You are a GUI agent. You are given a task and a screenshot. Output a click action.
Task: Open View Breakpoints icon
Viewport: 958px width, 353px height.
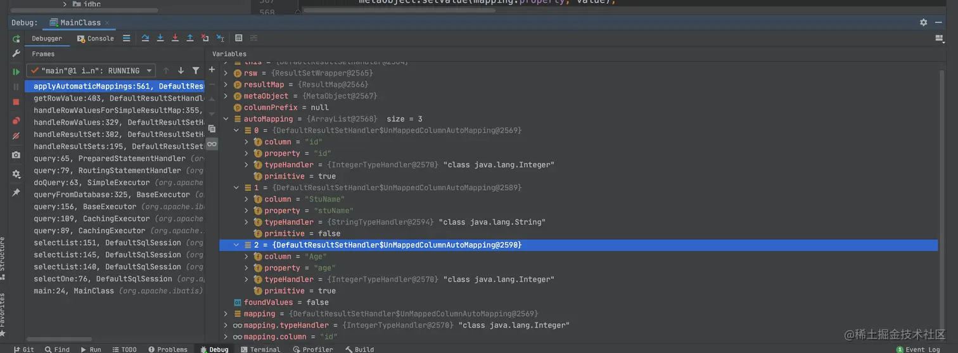point(16,121)
